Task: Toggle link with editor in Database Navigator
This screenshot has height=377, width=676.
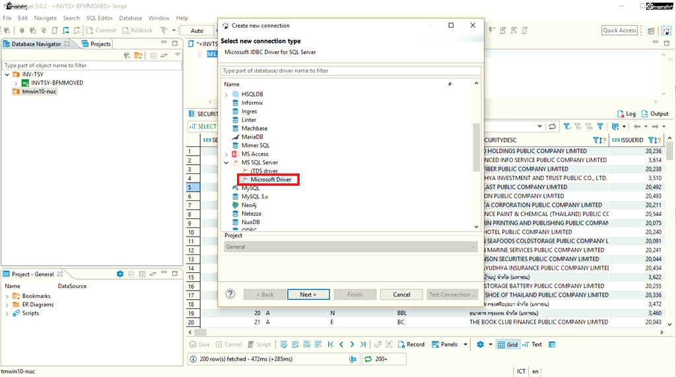Action: click(x=164, y=55)
